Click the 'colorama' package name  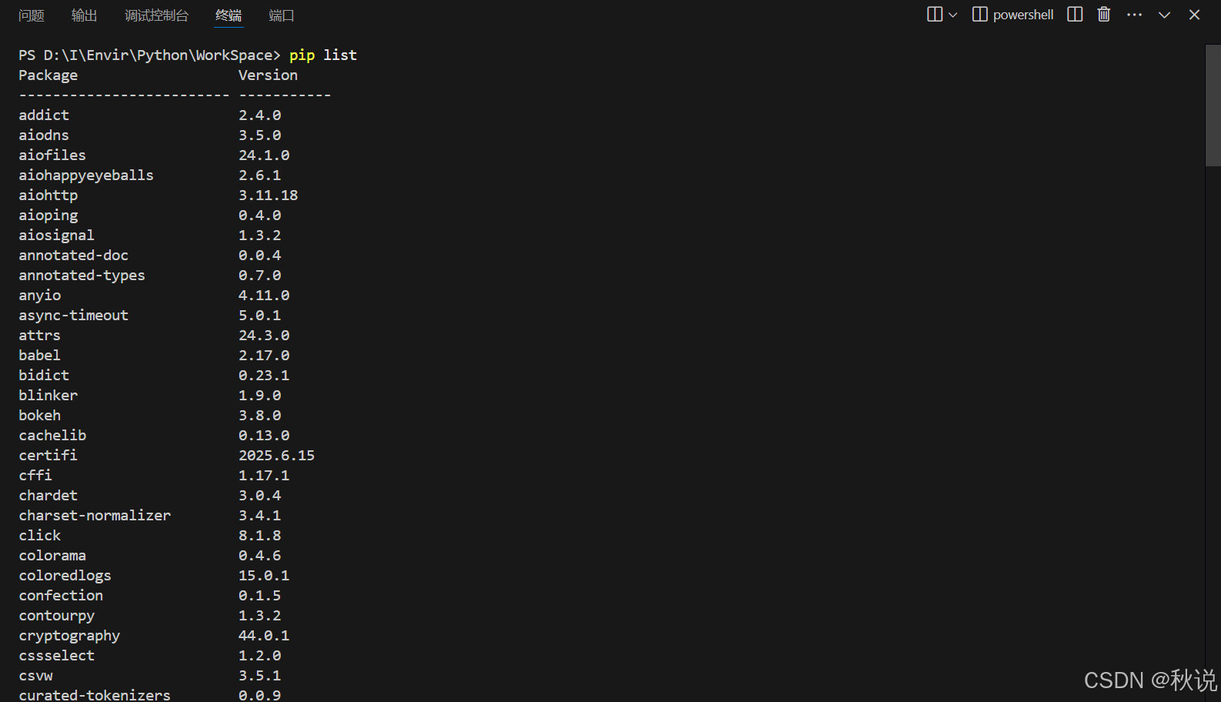click(52, 555)
